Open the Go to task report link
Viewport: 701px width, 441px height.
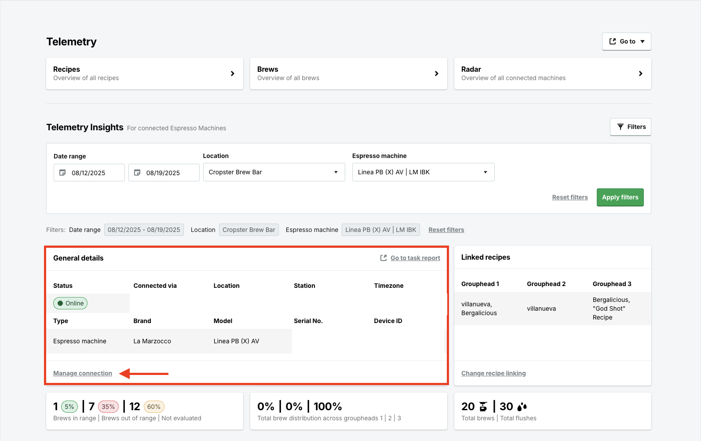click(415, 258)
